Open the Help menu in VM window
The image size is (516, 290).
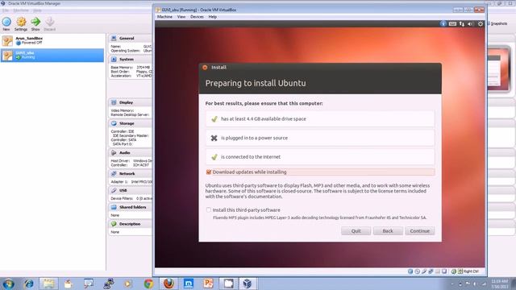tap(213, 17)
